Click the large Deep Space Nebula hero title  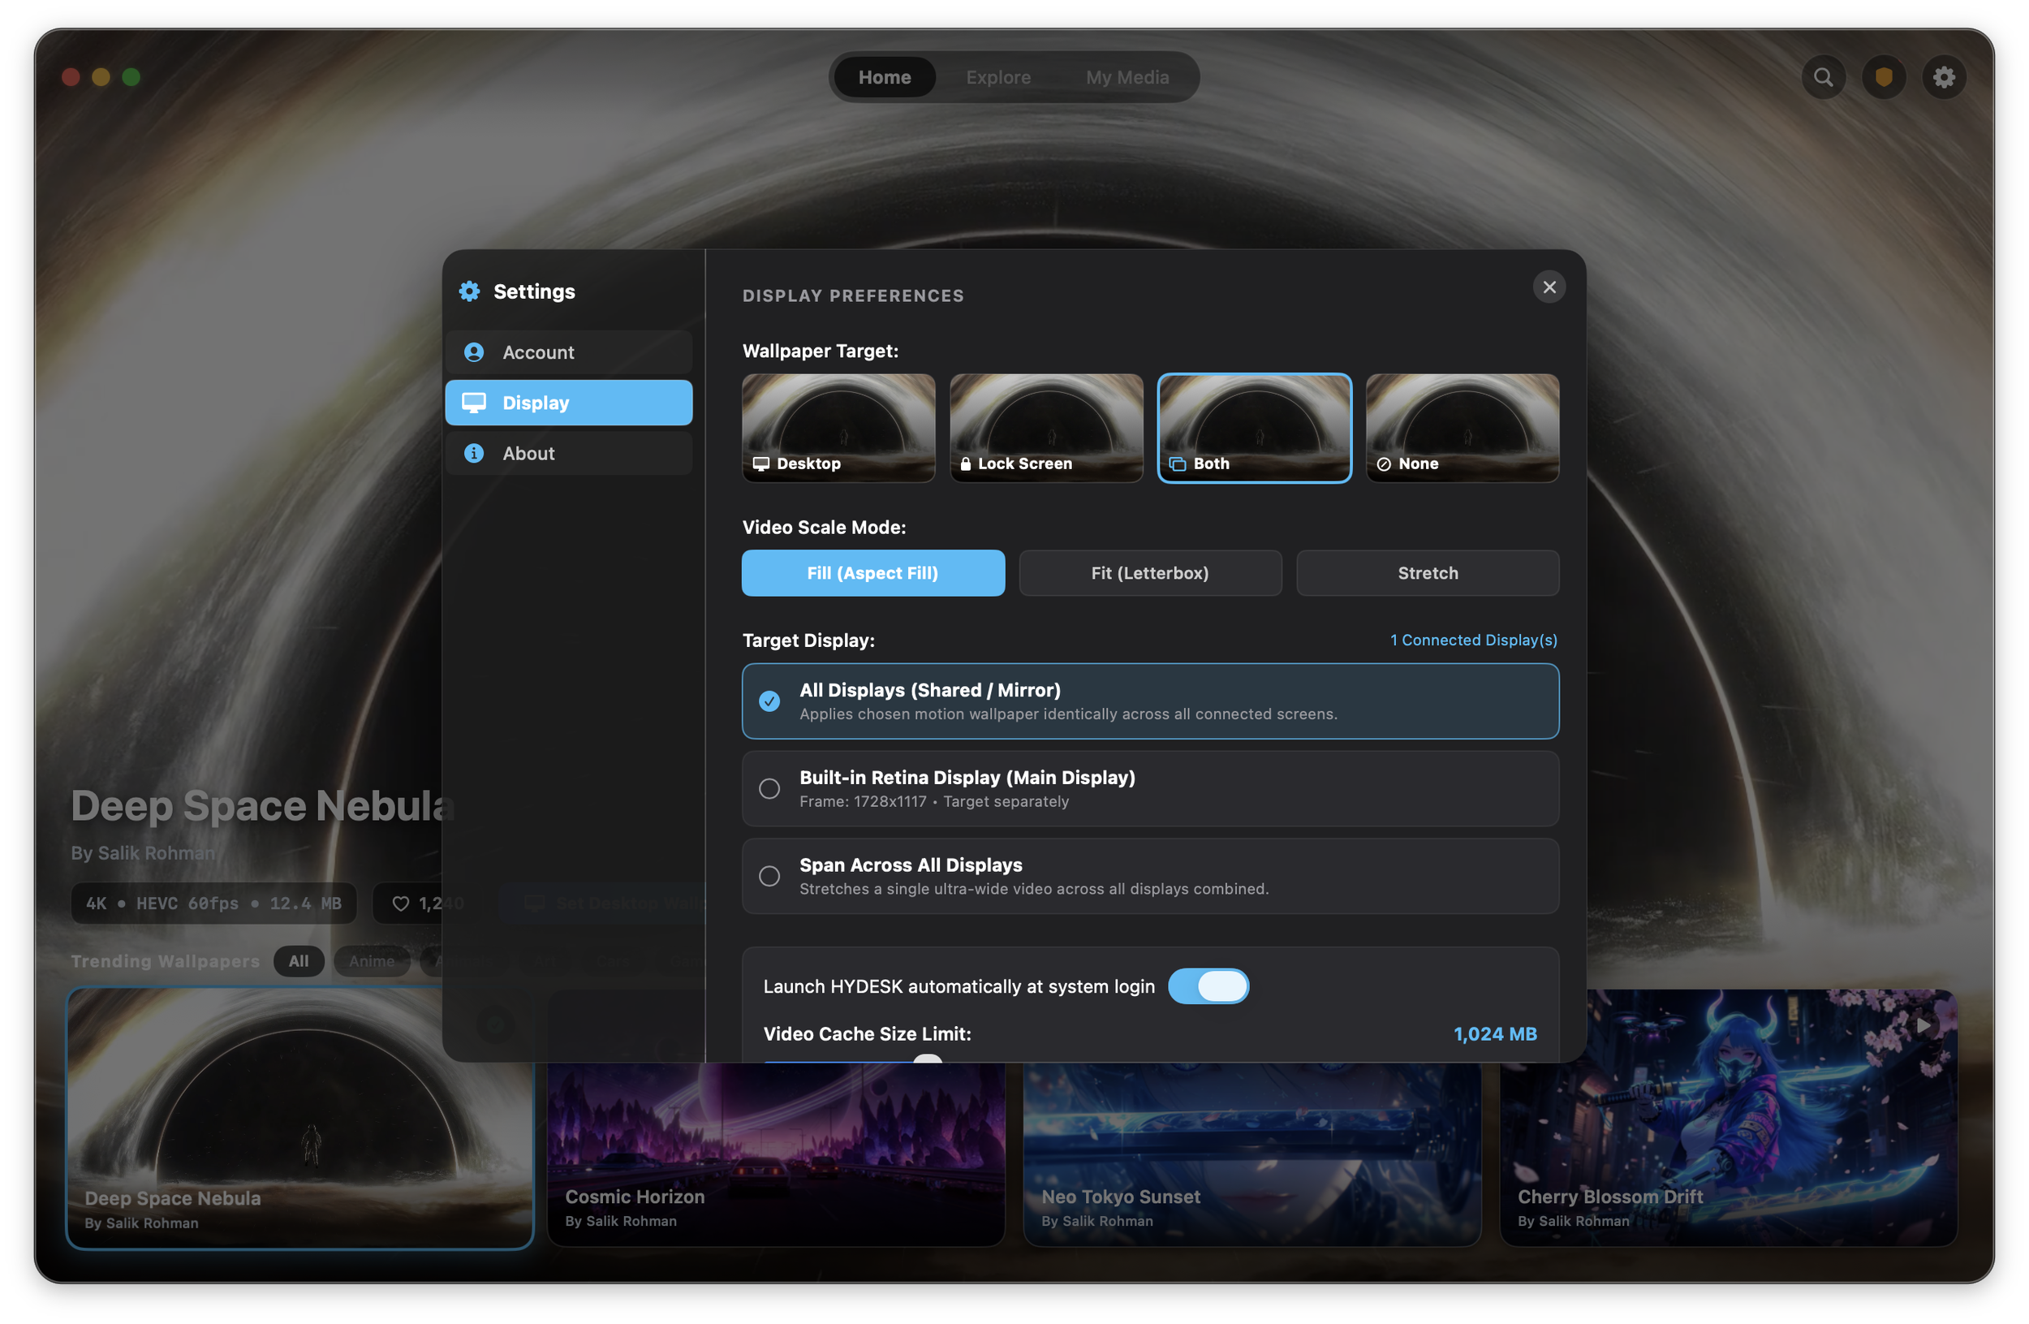[x=261, y=807]
